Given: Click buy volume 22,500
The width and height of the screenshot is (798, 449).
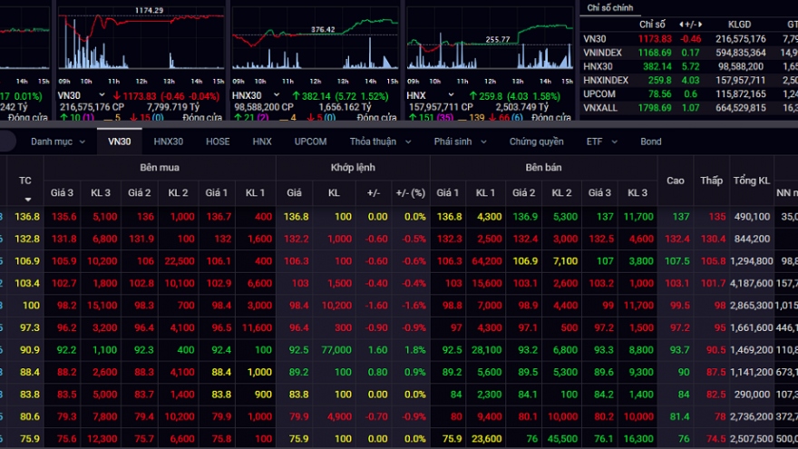Looking at the screenshot, I should pos(180,260).
